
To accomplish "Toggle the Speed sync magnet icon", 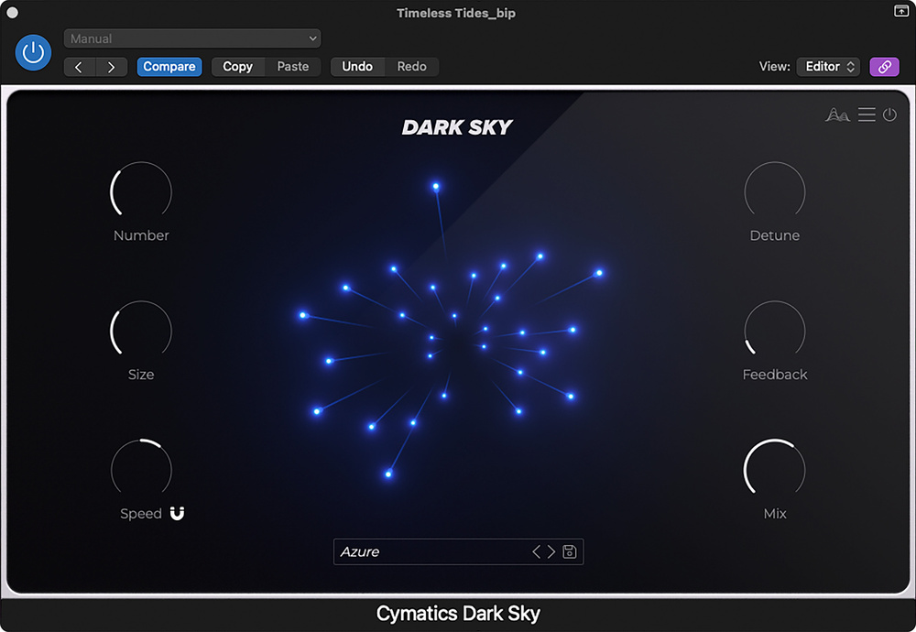I will click(177, 514).
